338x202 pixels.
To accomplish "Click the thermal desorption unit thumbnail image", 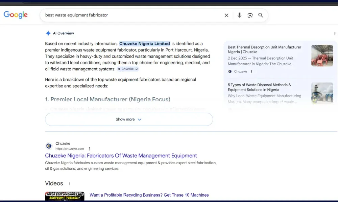I will tap(322, 56).
